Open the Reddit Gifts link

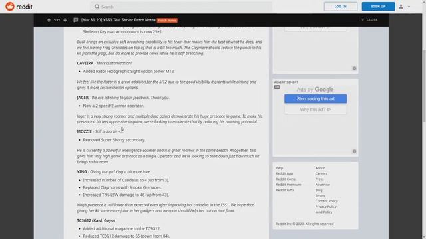[x=285, y=190]
